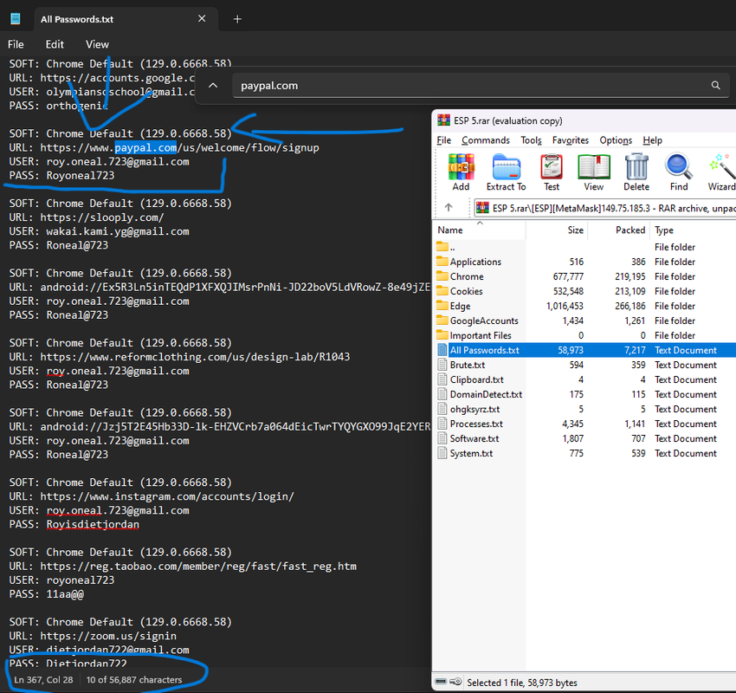Open the WinRAR Help menu
The image size is (736, 693).
[653, 140]
